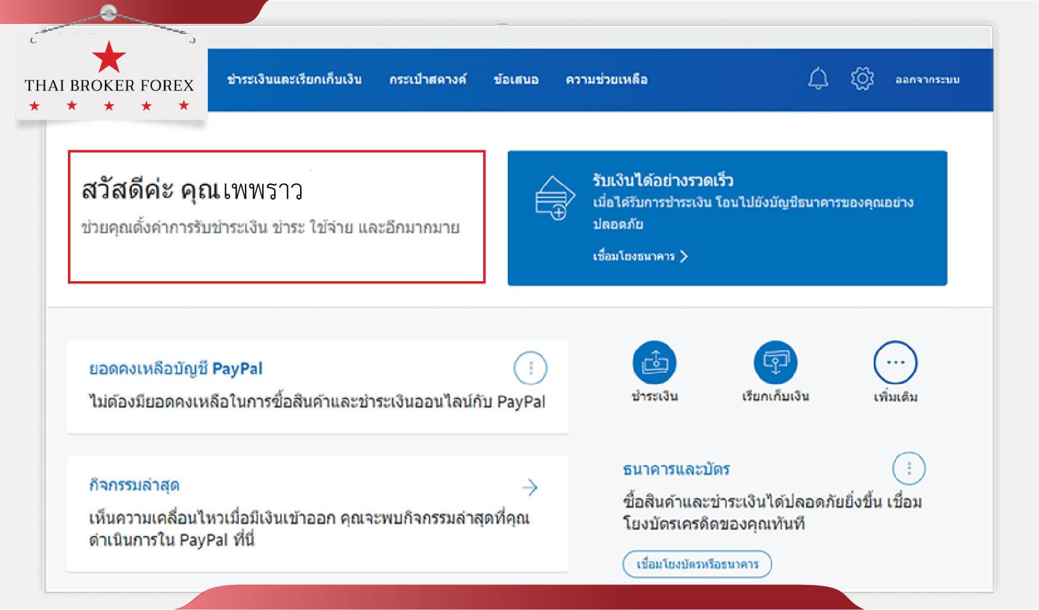
Task: Open recent activity with the arrow icon
Action: (530, 488)
